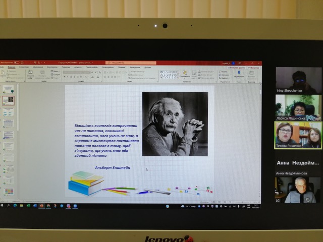
Task: Click the Arrange objects icon
Action: 185,74
